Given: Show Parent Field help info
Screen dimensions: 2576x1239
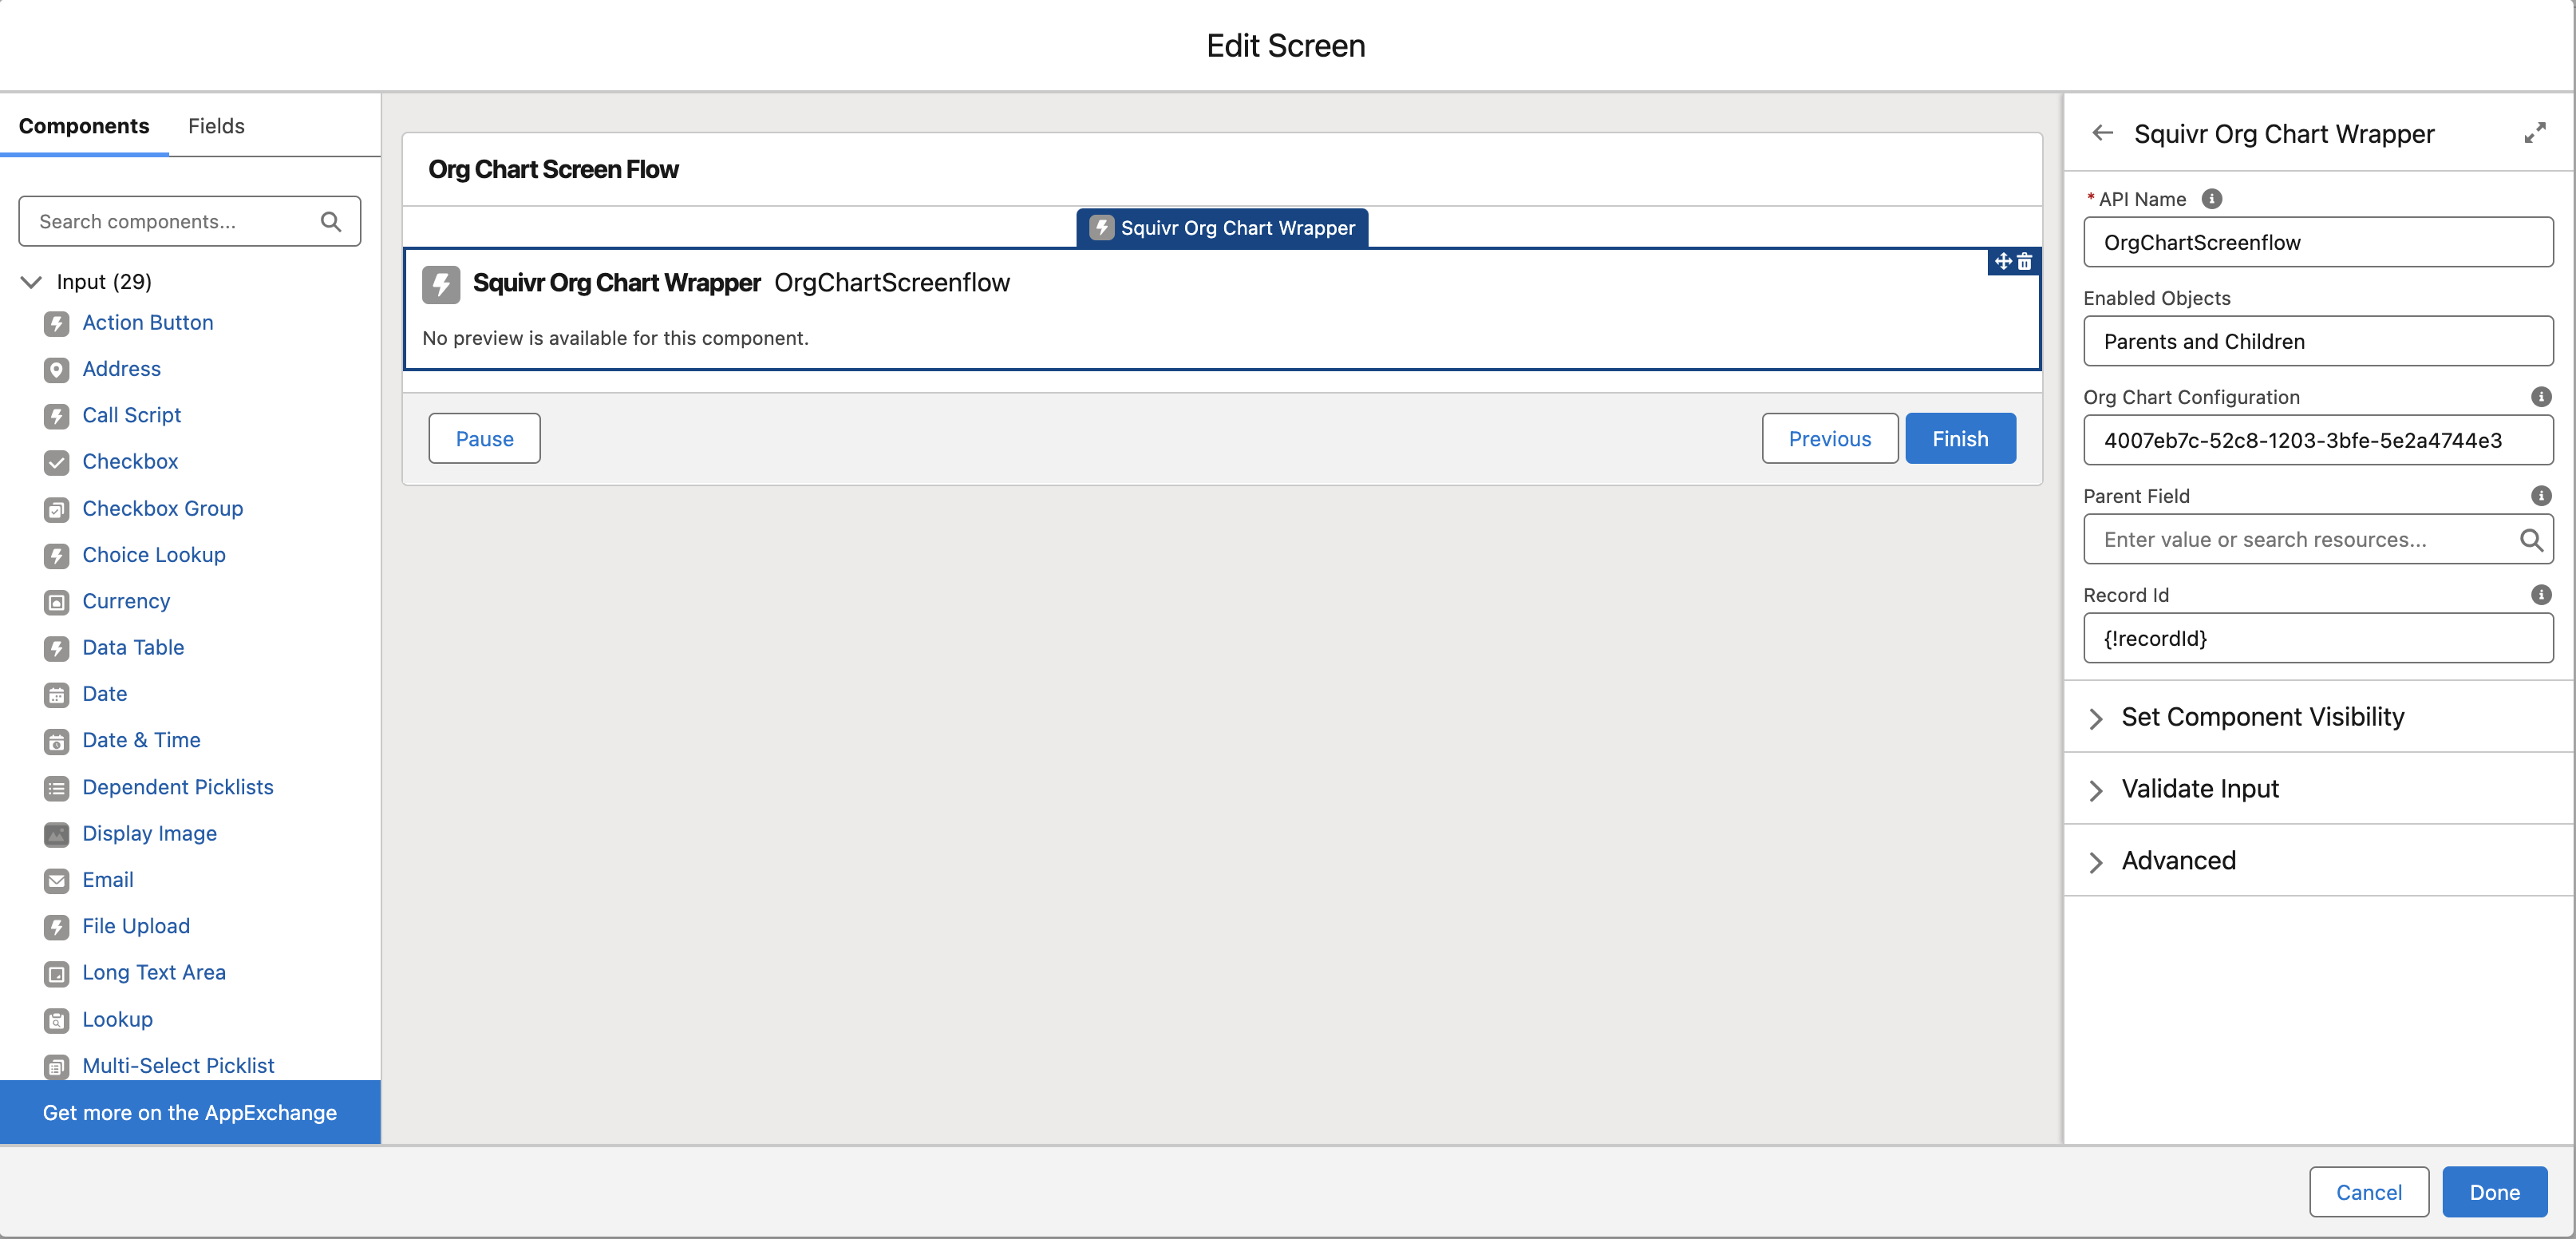Looking at the screenshot, I should (x=2540, y=496).
